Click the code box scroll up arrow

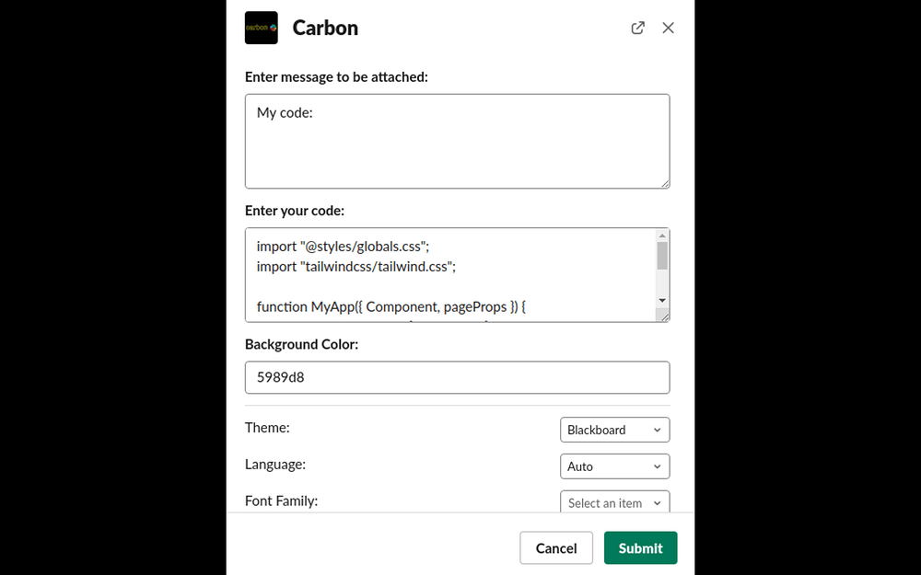(662, 236)
